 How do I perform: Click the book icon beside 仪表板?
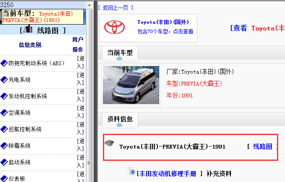4,179
